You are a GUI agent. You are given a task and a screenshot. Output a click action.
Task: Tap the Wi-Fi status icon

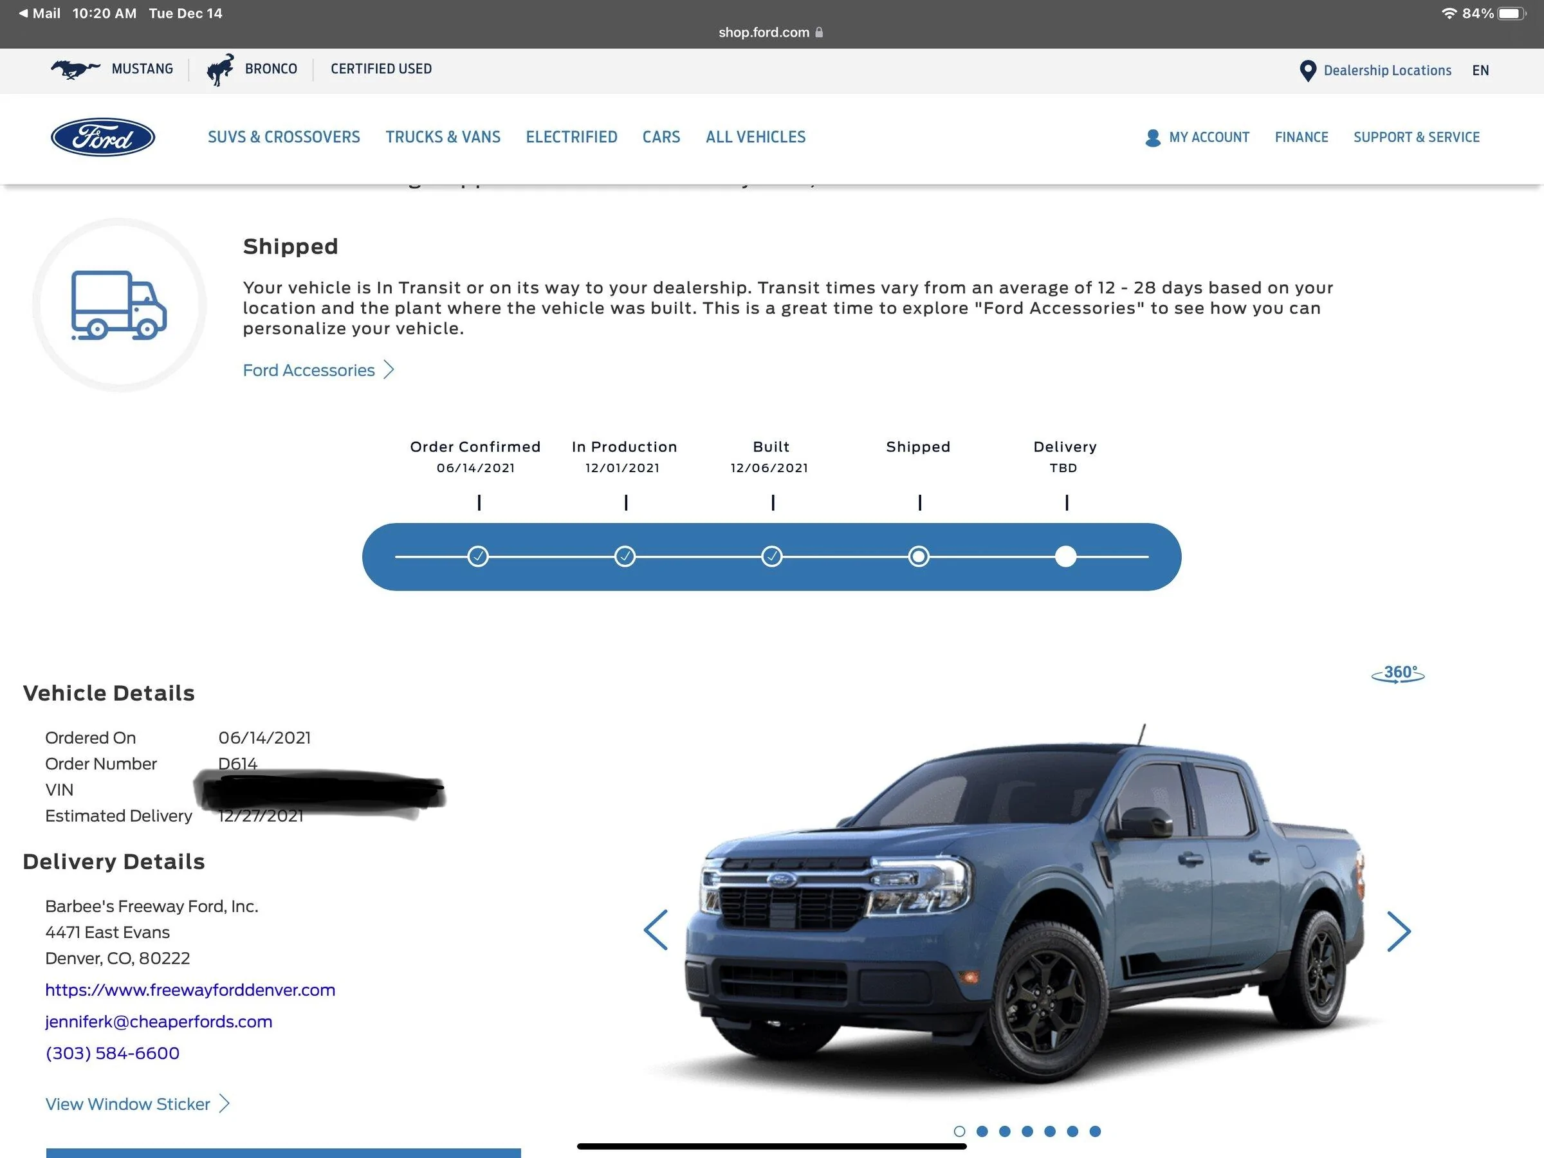1449,14
